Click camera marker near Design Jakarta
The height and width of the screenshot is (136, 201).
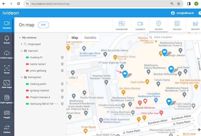[164, 52]
